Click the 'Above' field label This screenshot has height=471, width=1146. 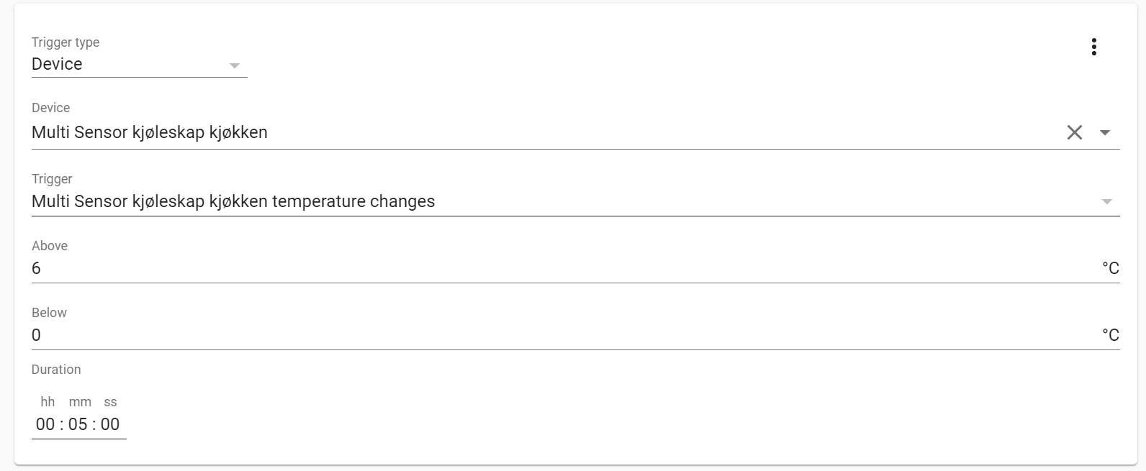pyautogui.click(x=50, y=246)
